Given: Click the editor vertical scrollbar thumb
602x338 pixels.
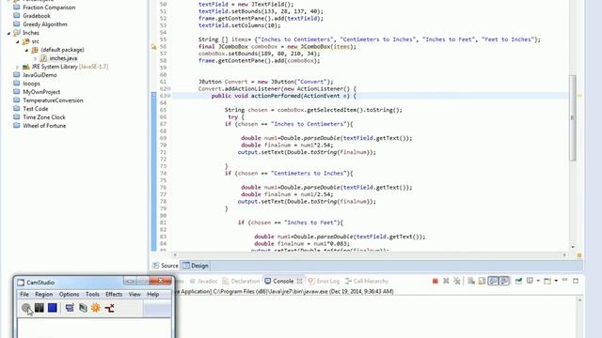Looking at the screenshot, I should pos(573,117).
